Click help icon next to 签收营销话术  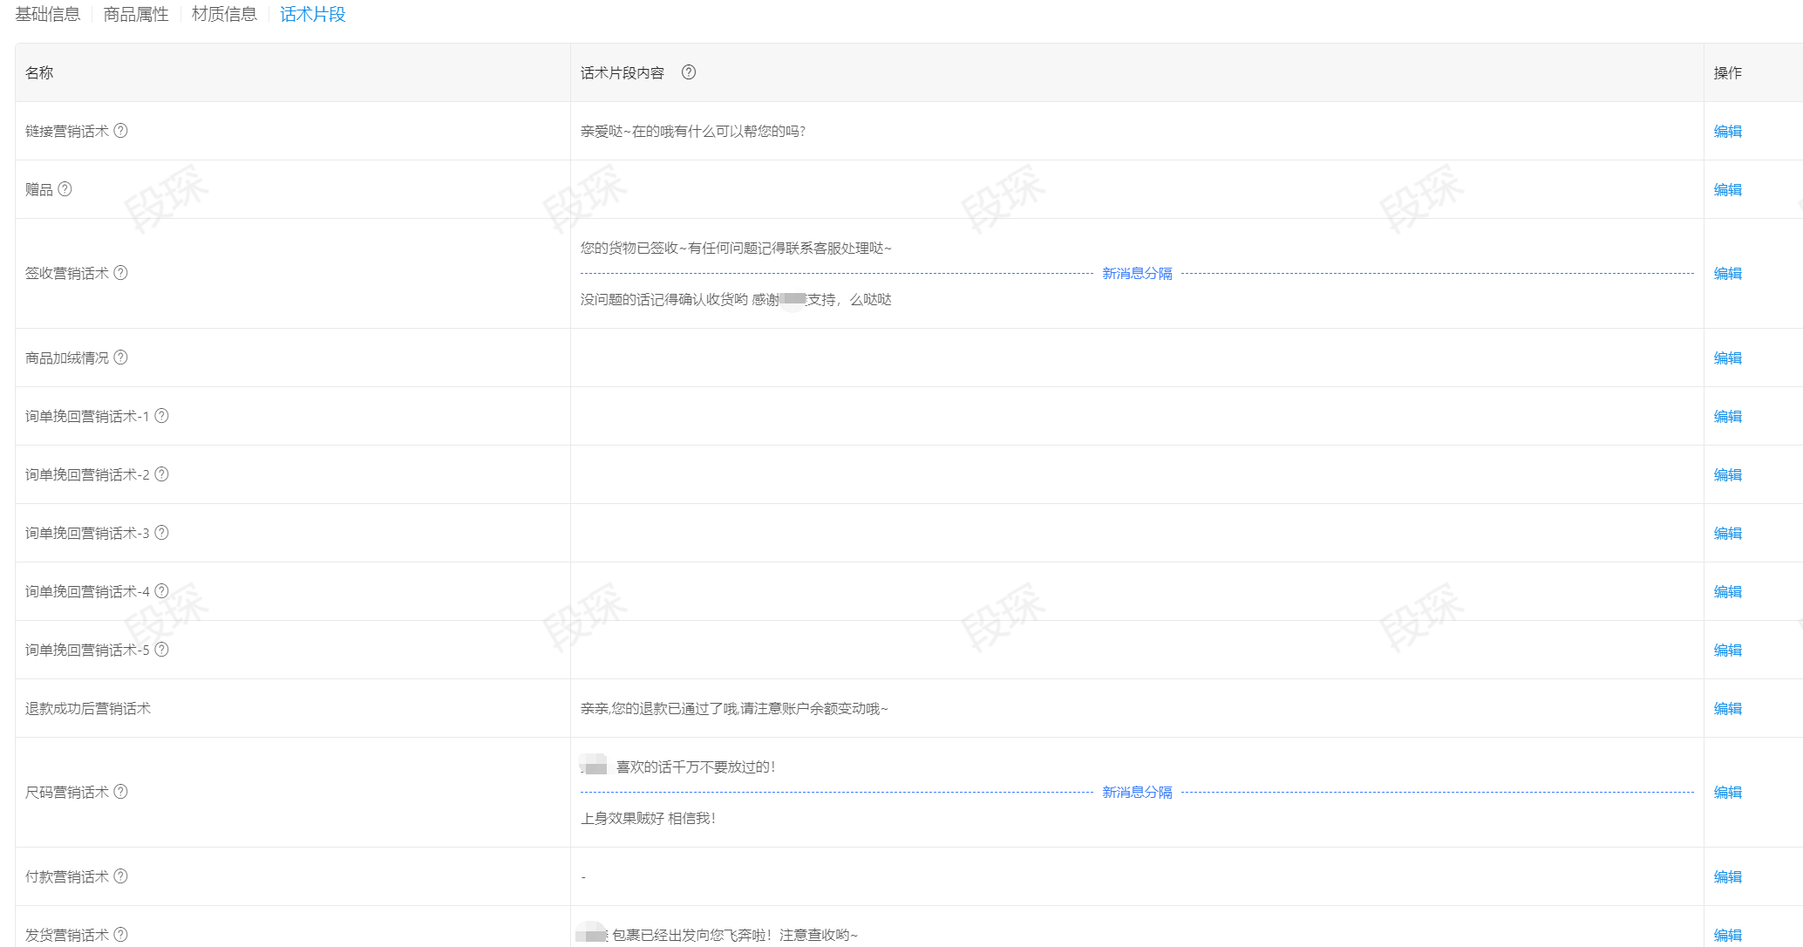pos(121,273)
